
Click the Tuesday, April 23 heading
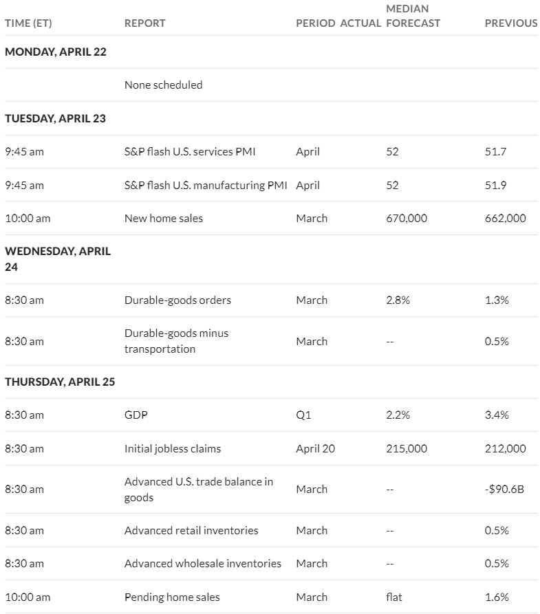[x=55, y=118]
